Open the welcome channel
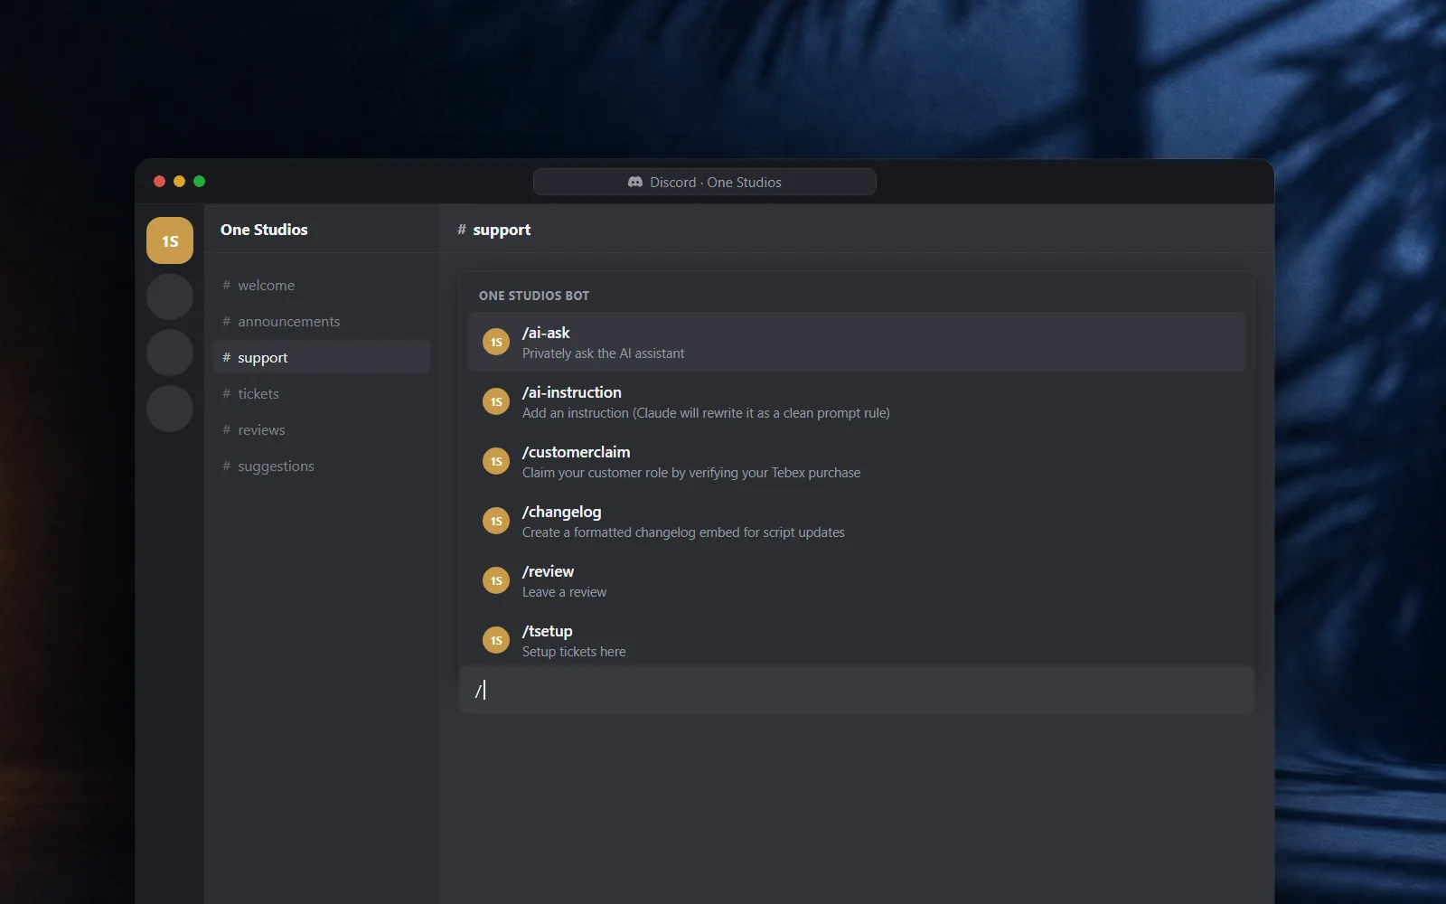This screenshot has height=904, width=1446. tap(322, 285)
